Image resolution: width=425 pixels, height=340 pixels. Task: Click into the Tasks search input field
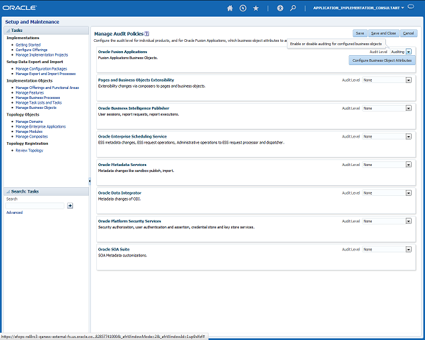point(35,205)
